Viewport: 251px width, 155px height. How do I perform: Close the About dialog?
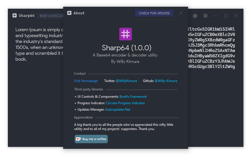pos(181,13)
